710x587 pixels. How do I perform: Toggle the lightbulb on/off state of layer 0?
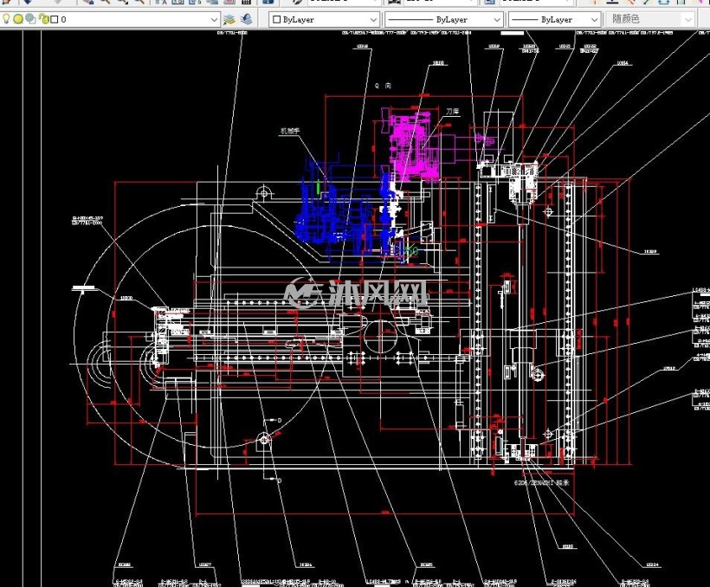click(6, 19)
